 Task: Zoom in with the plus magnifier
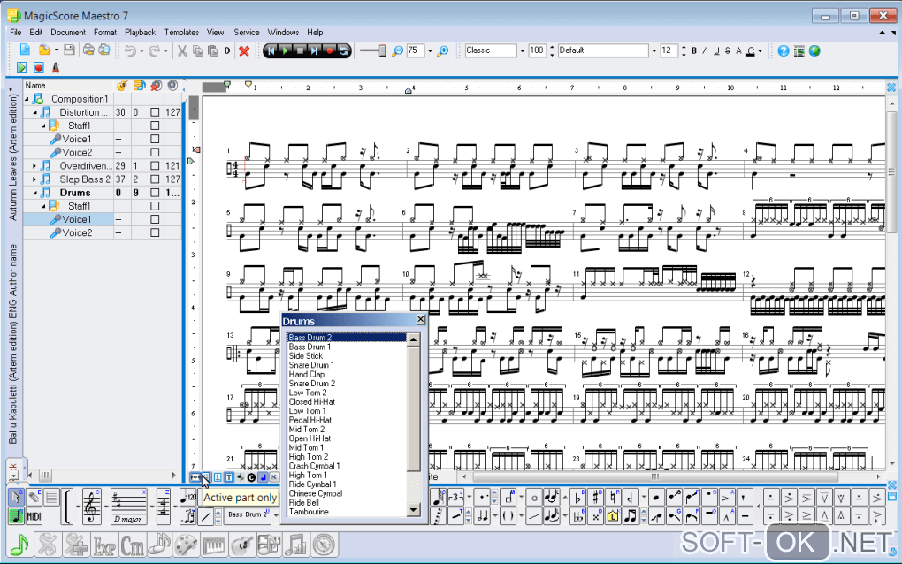[x=442, y=51]
